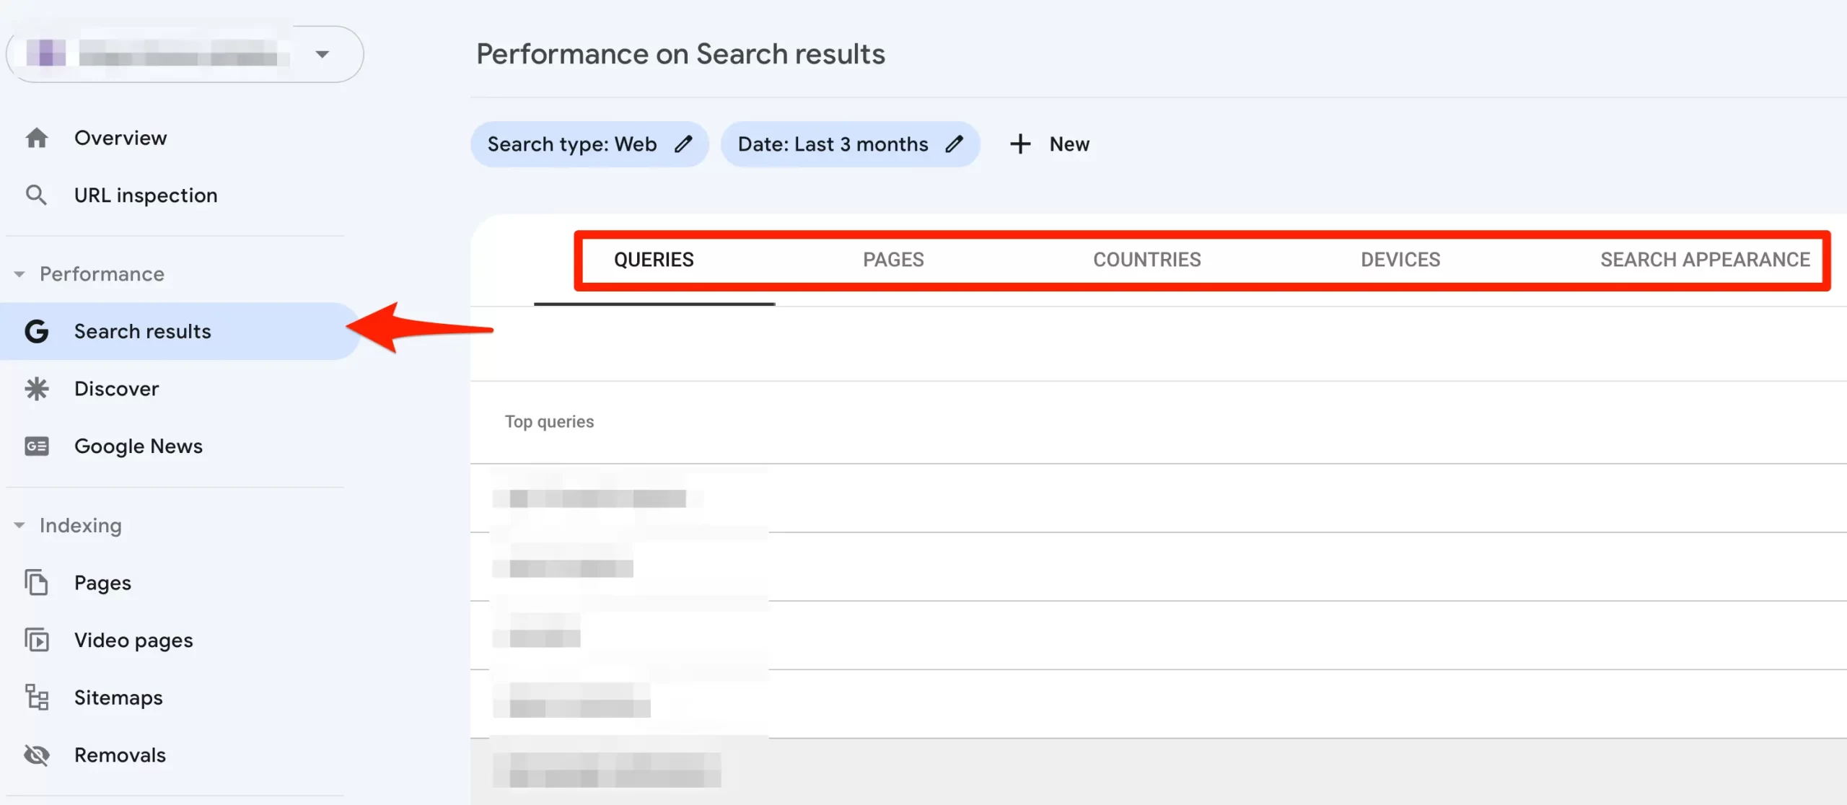Select the Search Appearance tab
The width and height of the screenshot is (1847, 805).
coord(1704,260)
